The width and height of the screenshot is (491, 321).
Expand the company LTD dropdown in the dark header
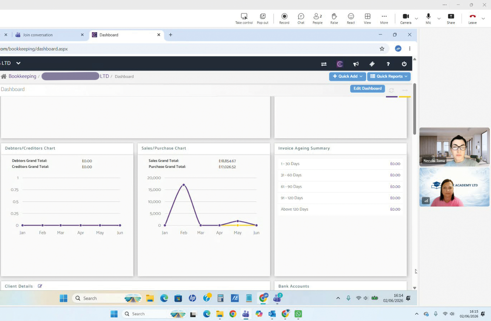[18, 63]
